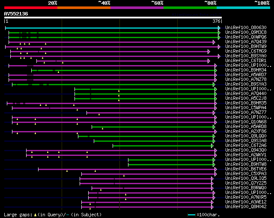
Task: Click the yellow gap marker on the B9HM34 row
Action: click(x=58, y=72)
